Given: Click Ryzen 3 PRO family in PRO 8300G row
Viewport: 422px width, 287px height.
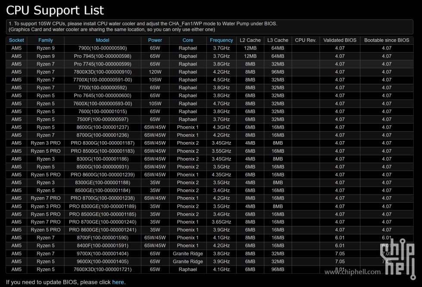Looking at the screenshot, I should (46, 143).
